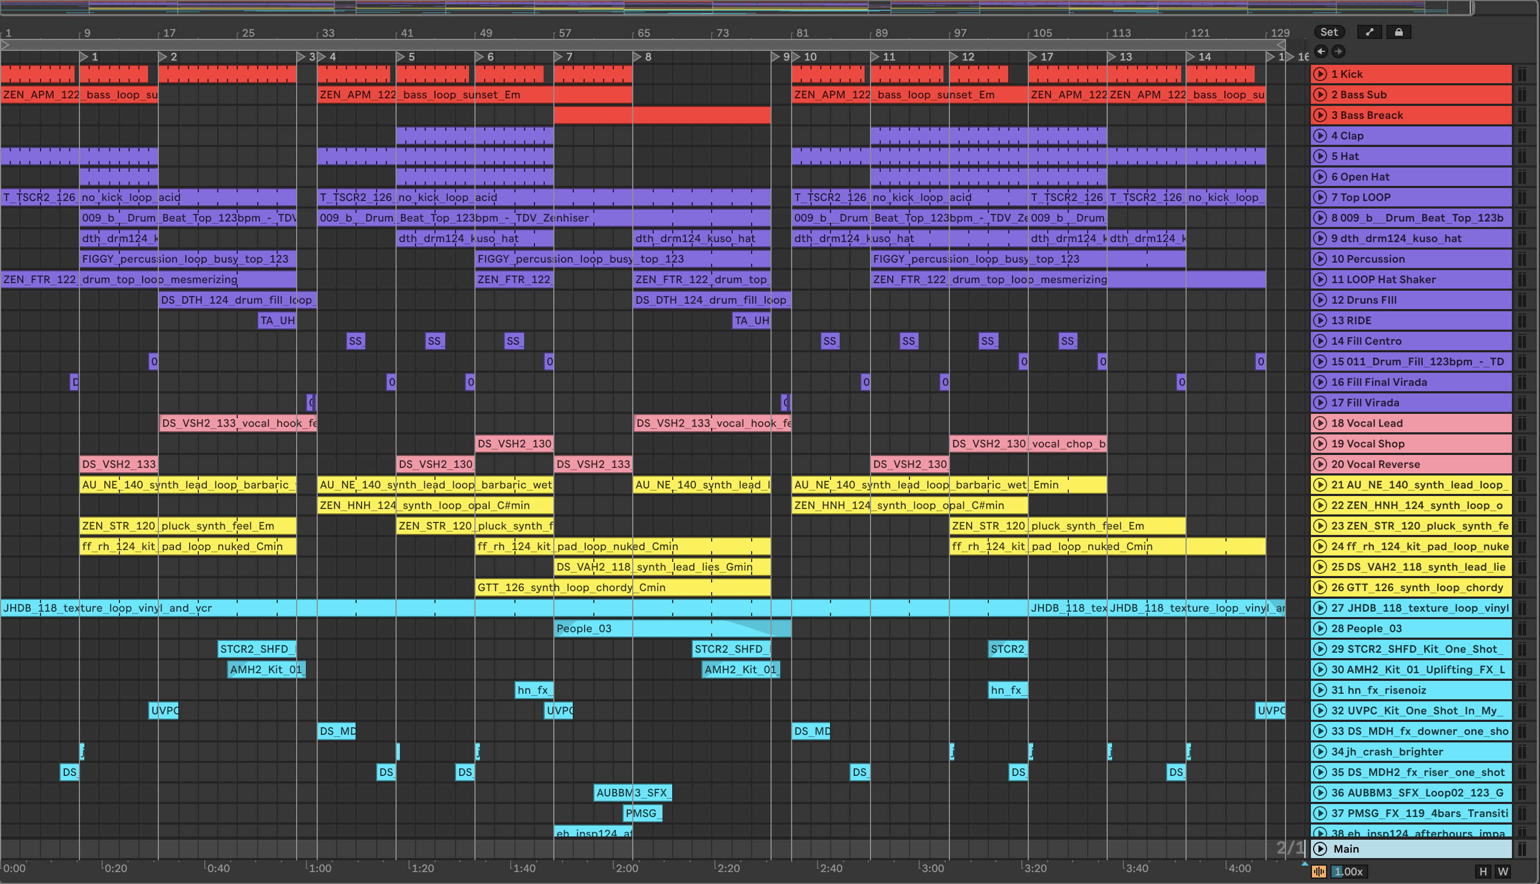This screenshot has height=884, width=1540.
Task: Toggle the Automation Mode icon
Action: pos(1369,32)
